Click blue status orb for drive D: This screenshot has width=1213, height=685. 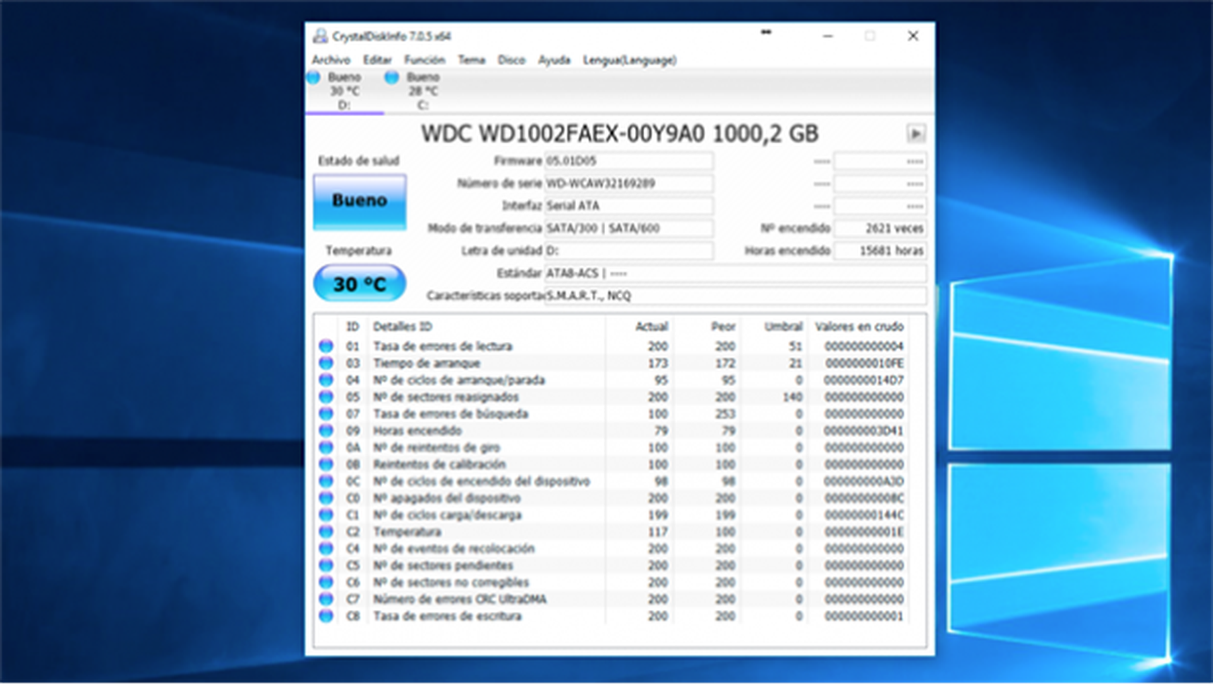313,78
